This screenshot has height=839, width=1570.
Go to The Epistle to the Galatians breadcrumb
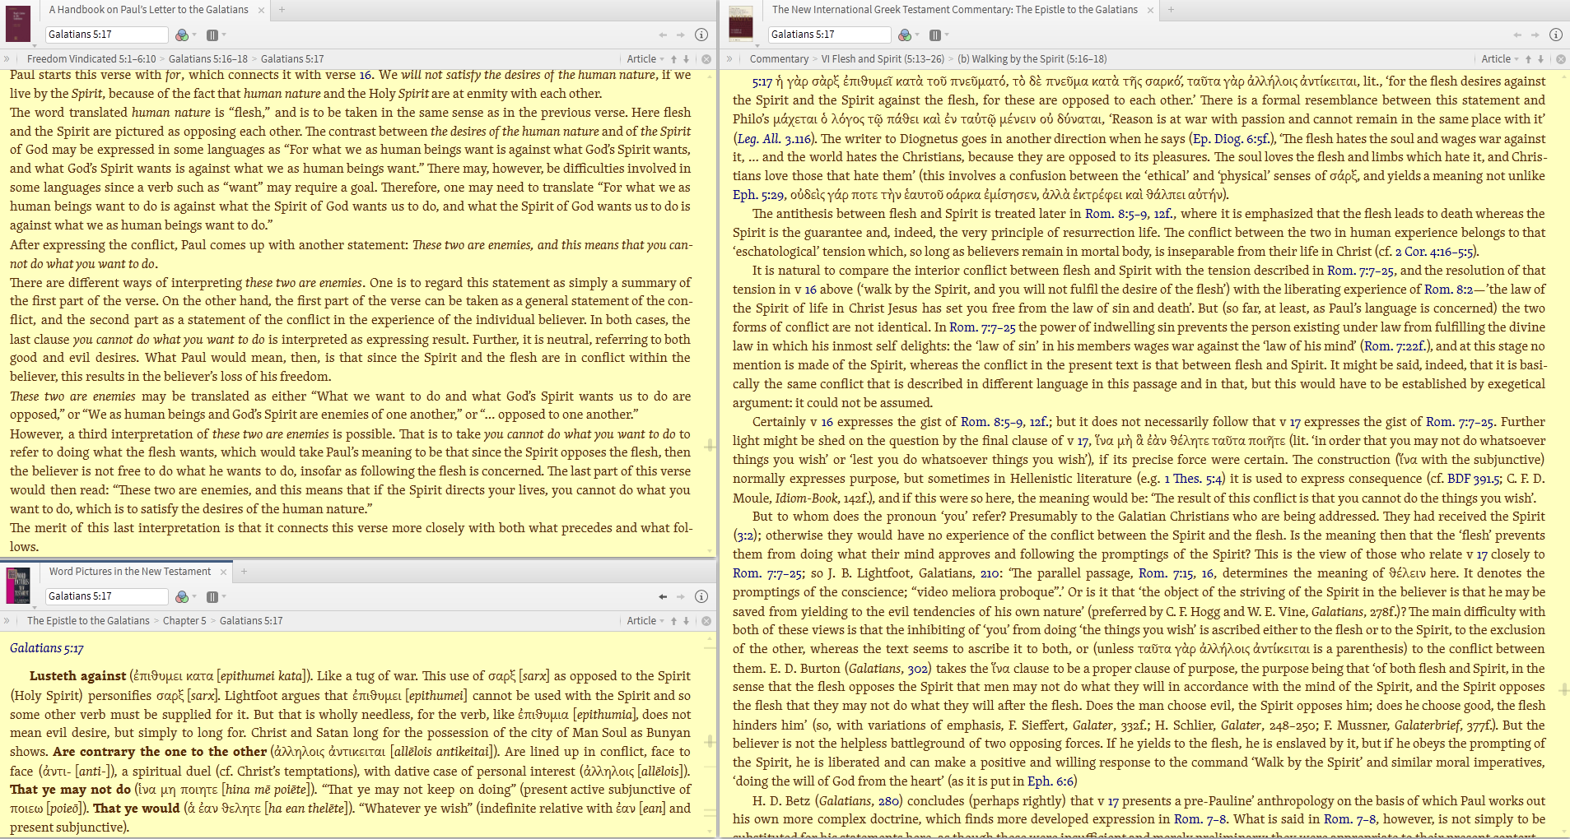(x=88, y=621)
